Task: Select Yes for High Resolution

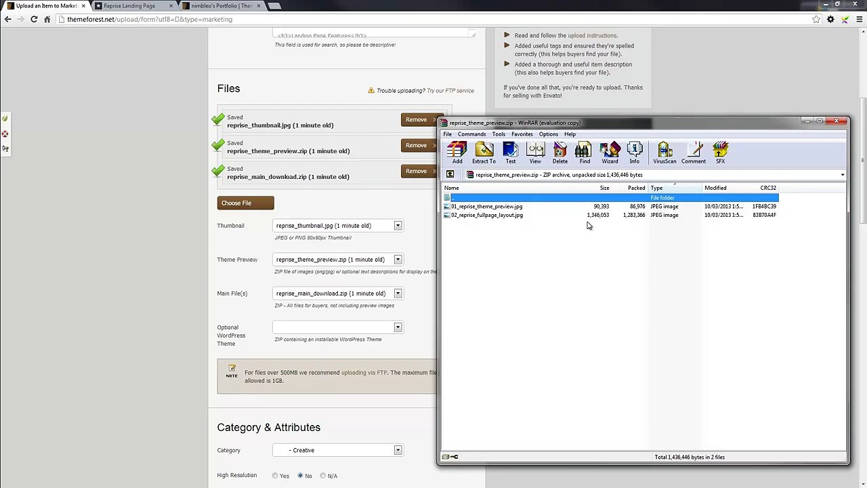Action: pyautogui.click(x=275, y=476)
